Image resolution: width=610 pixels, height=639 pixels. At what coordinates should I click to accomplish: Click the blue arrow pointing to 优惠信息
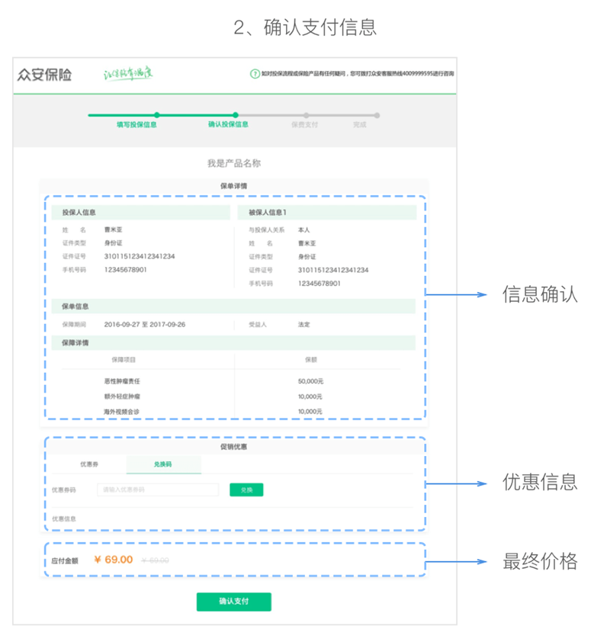tap(456, 483)
